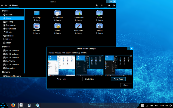Open the third taskbar launcher icon
Screen dimensions: 173x108
click(x=29, y=105)
